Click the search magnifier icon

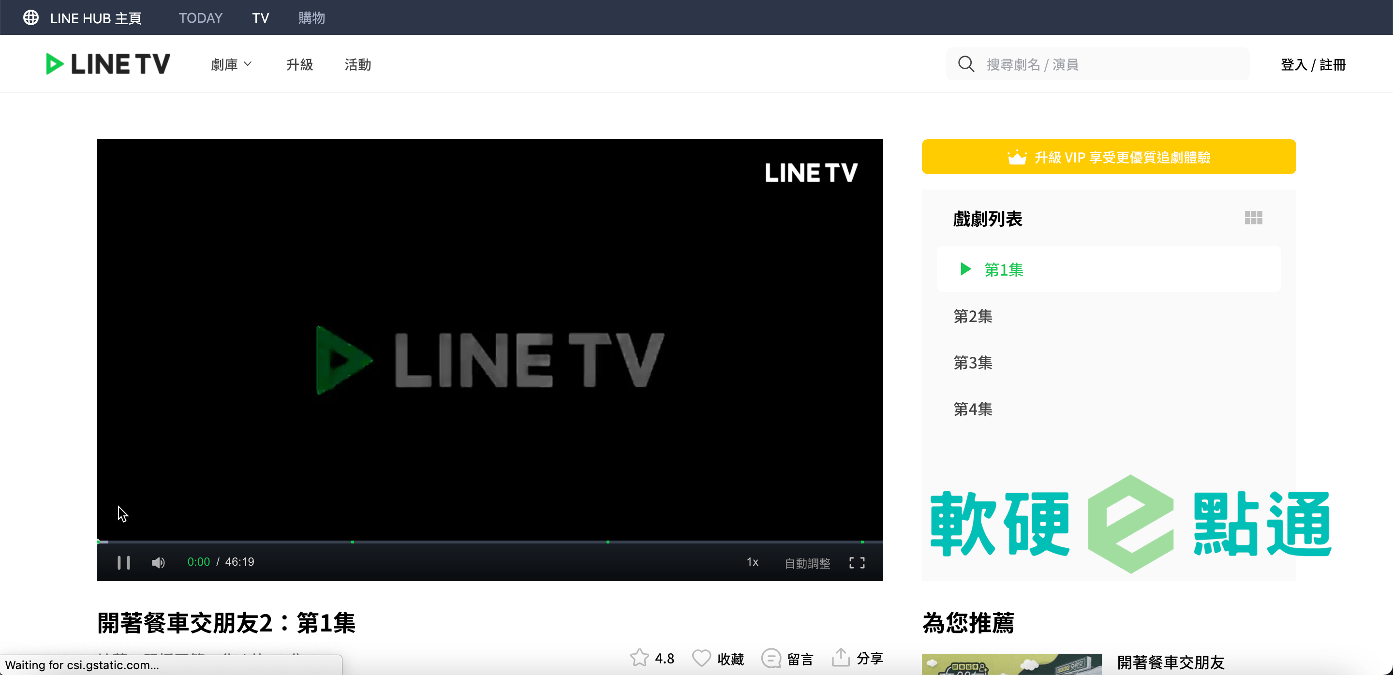[966, 64]
